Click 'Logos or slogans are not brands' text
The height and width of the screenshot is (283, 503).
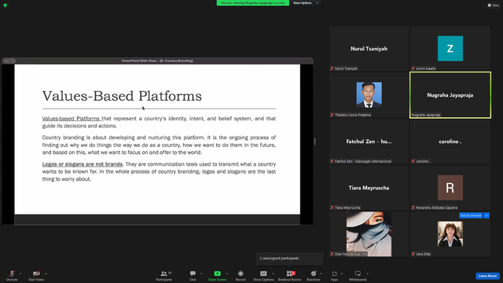click(83, 164)
